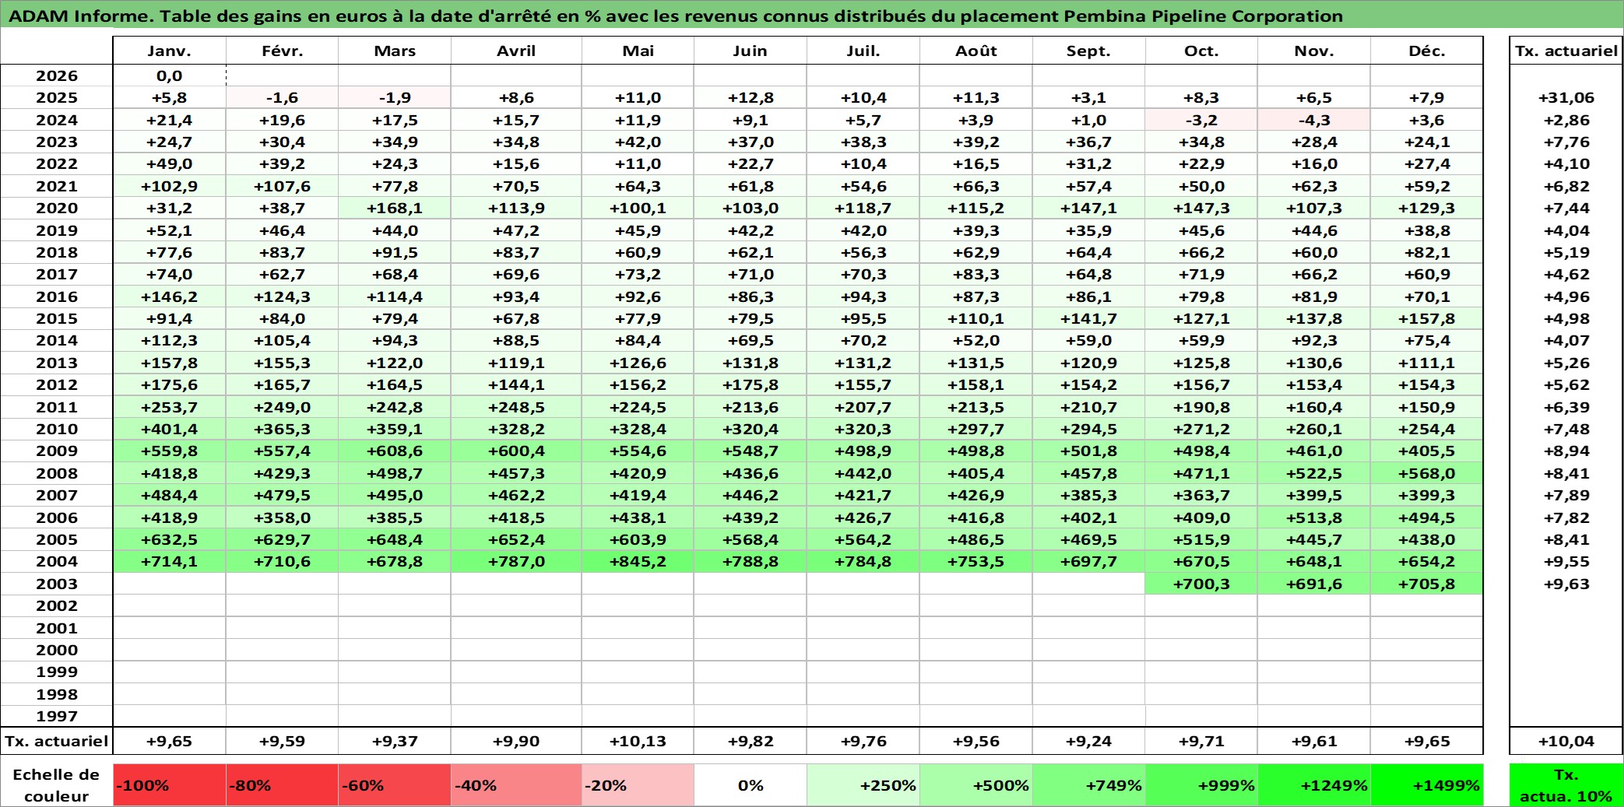
Task: Click the +568,0 cell in Déc. 2008
Action: click(x=1427, y=473)
